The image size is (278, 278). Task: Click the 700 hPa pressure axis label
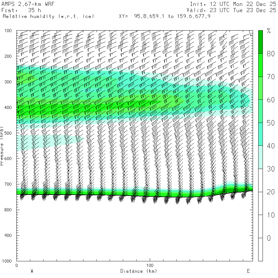(x=8, y=184)
